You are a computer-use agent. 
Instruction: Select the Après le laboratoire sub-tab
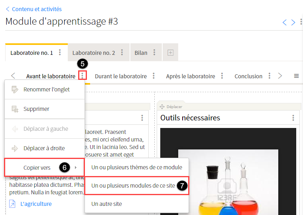191,76
